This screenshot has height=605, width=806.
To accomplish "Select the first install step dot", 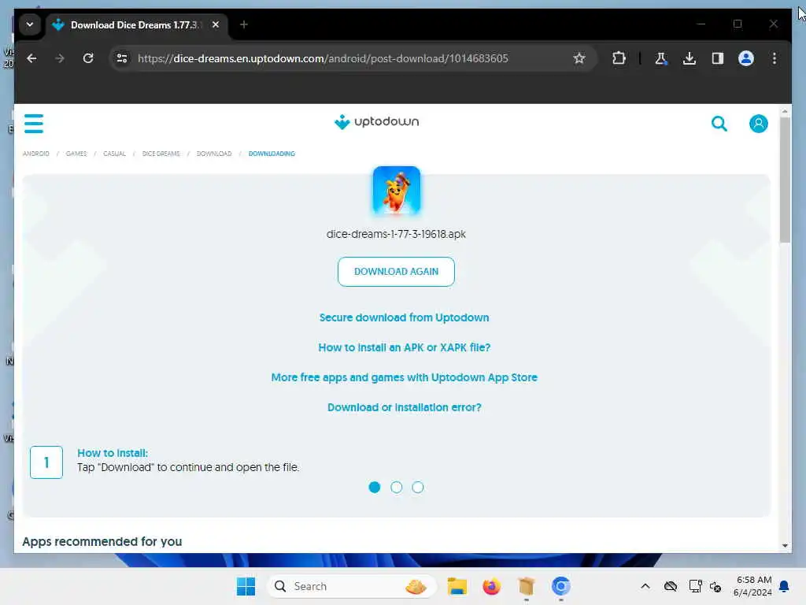I will point(374,487).
